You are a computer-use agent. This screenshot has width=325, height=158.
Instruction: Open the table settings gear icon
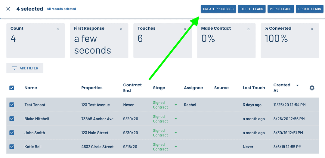click(312, 88)
